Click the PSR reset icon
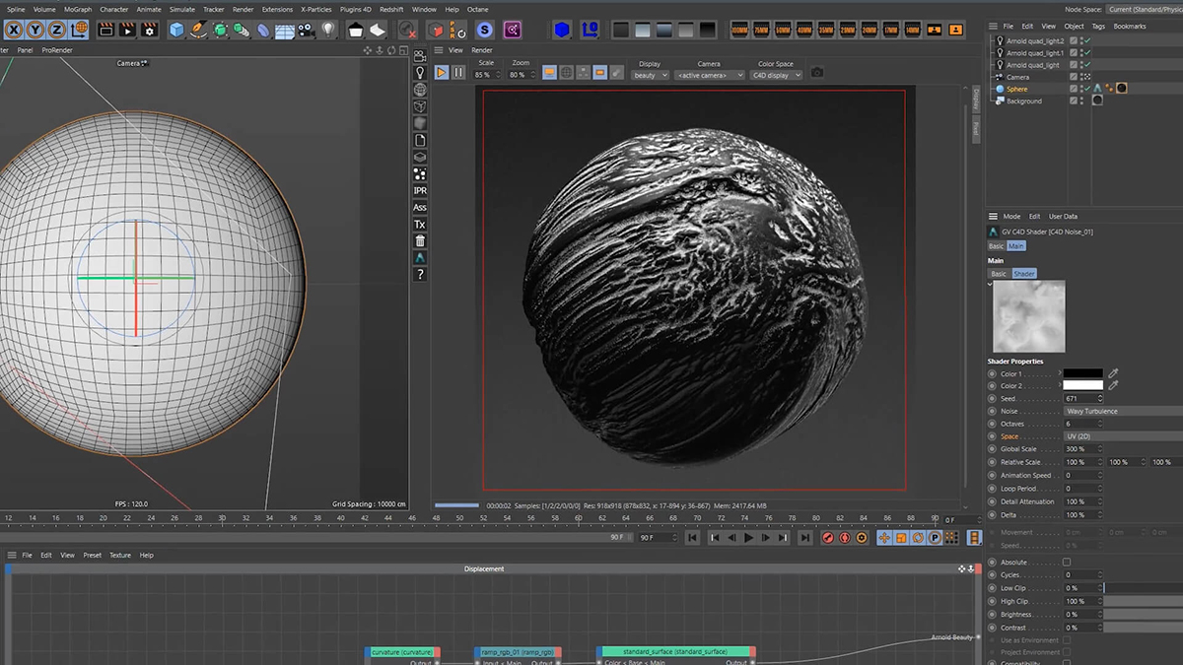 [x=456, y=30]
